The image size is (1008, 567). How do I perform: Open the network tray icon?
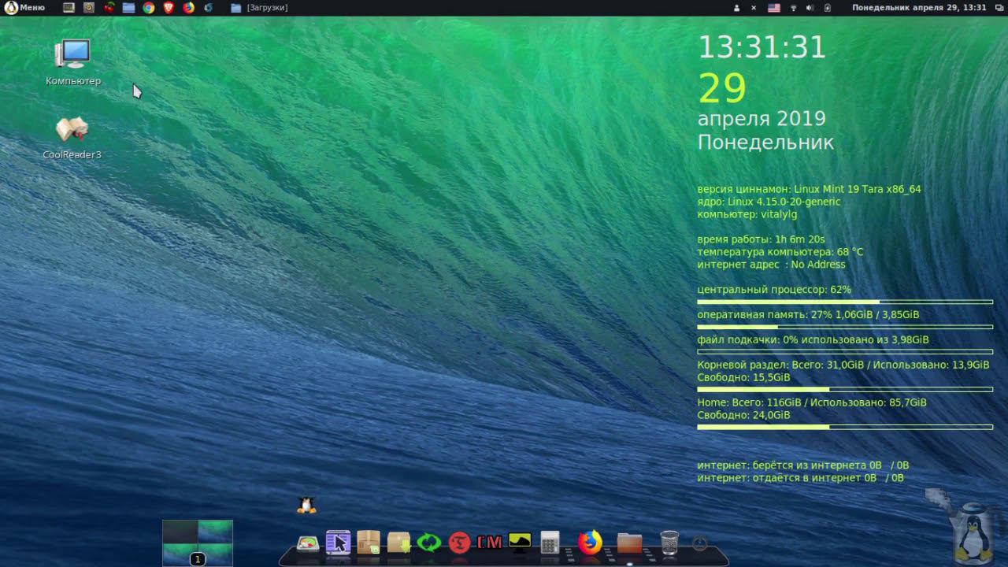[x=793, y=8]
